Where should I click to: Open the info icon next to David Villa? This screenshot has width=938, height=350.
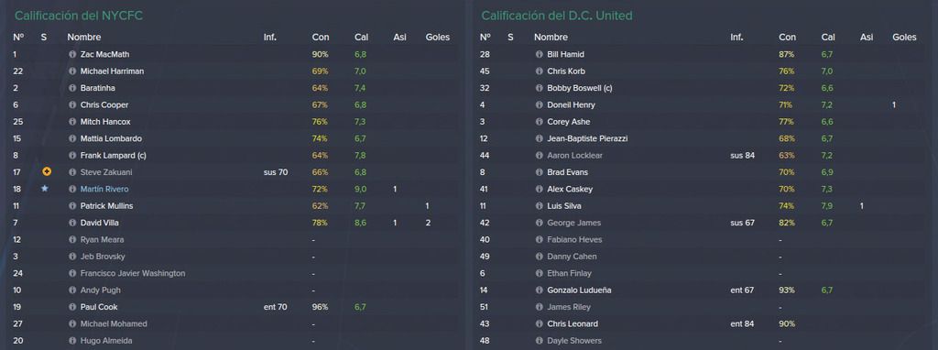72,223
